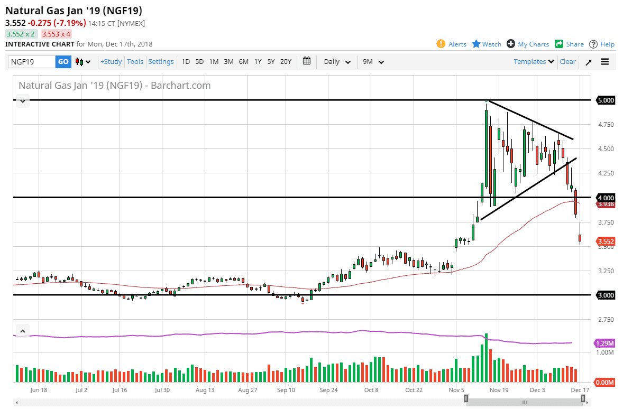Screen dimensions: 623x409
Task: Expand the Daily frequency dropdown
Action: (x=337, y=62)
